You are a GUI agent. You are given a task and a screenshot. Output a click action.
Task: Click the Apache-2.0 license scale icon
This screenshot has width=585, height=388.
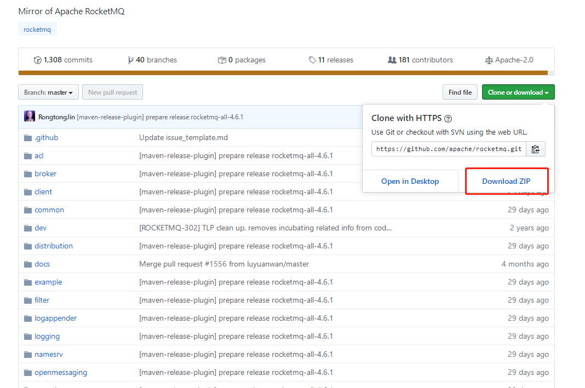click(x=489, y=60)
